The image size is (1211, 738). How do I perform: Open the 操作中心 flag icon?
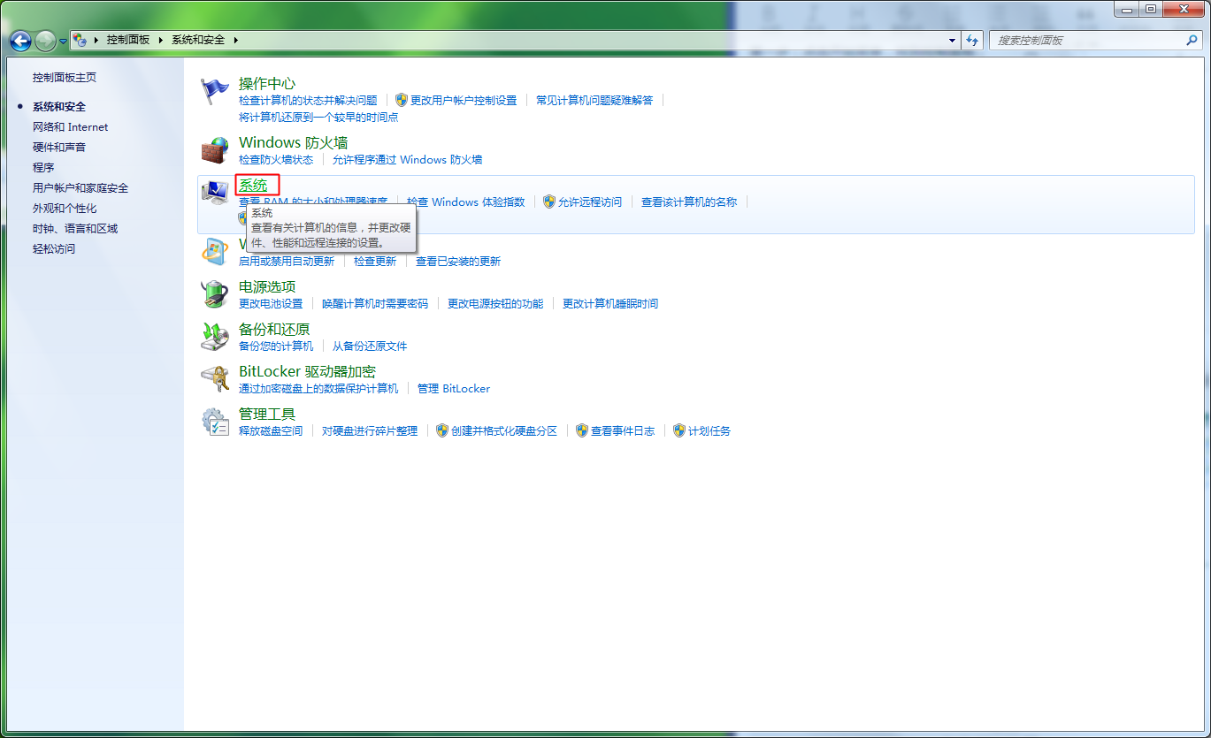pos(215,91)
